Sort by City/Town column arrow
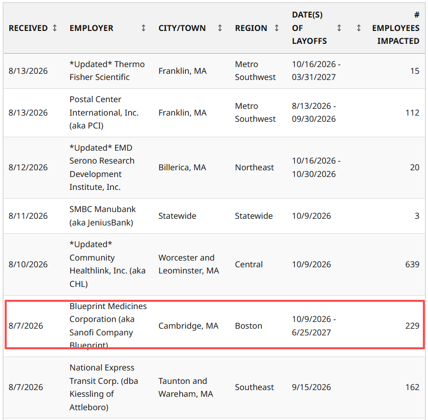428x420 pixels. (x=220, y=28)
